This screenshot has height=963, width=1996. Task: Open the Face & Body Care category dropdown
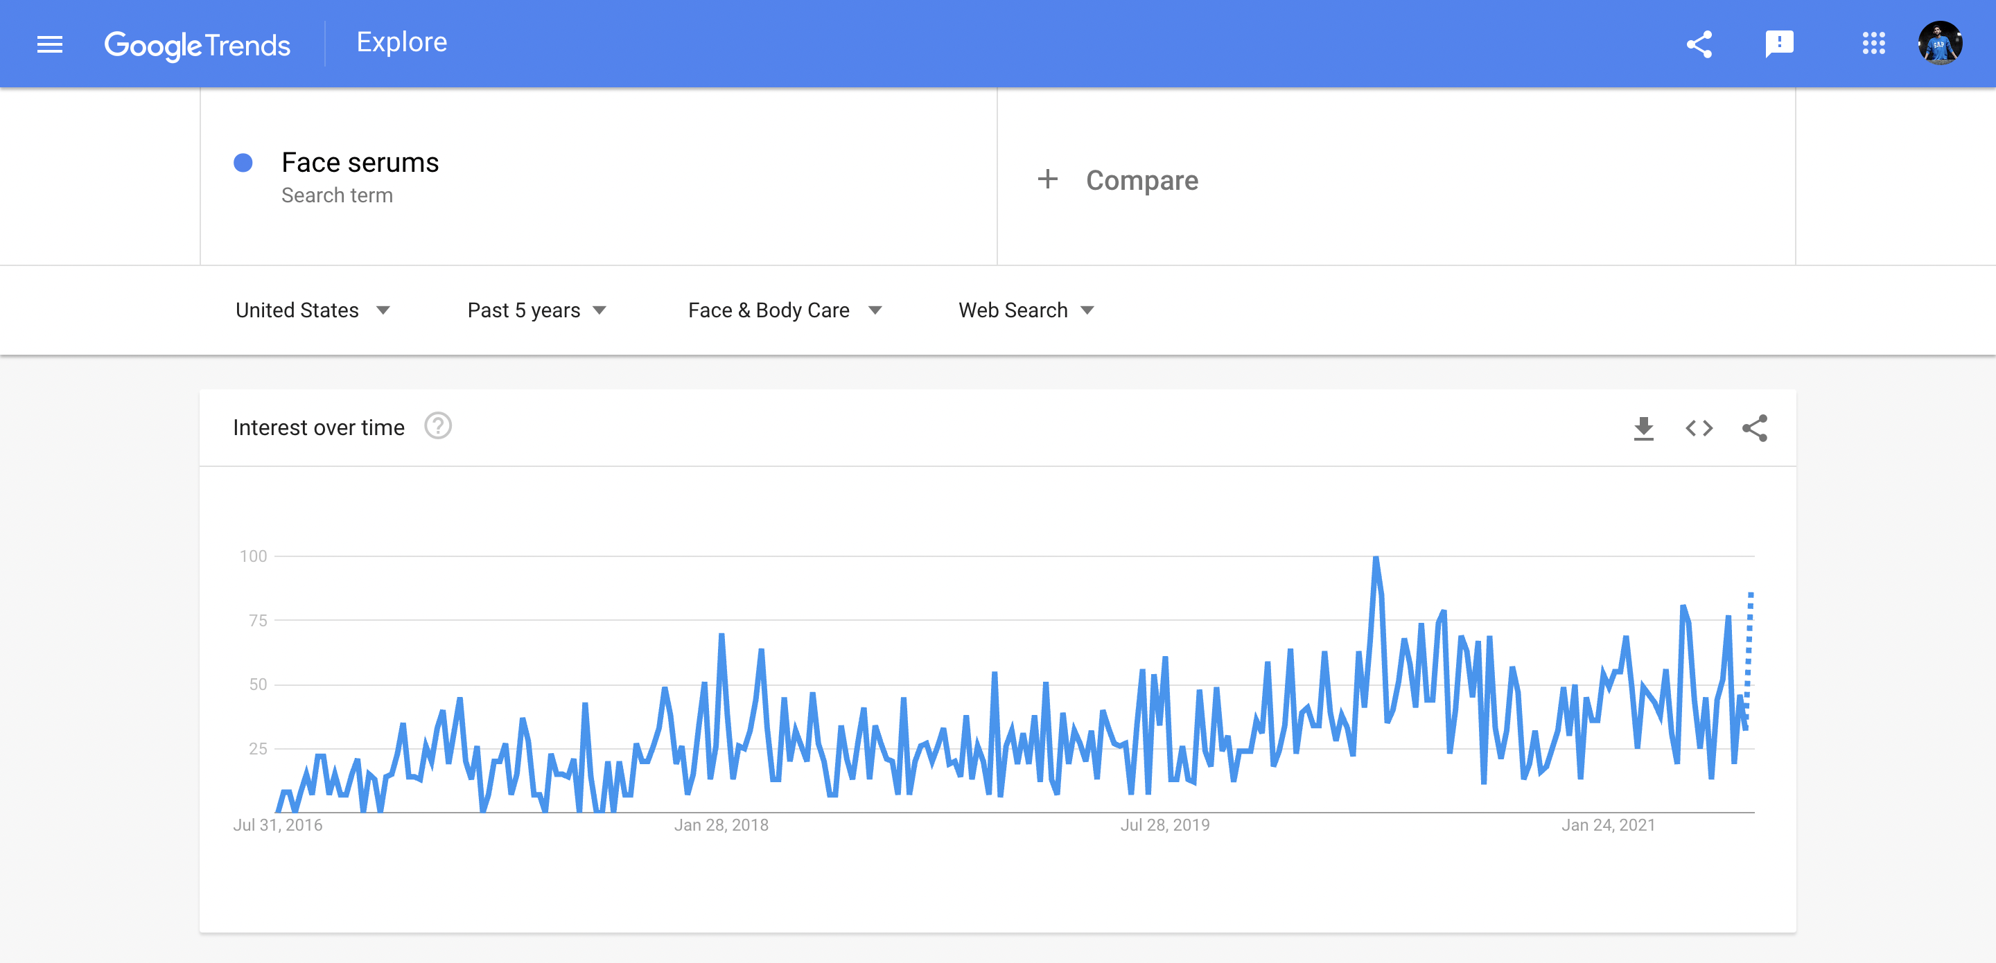tap(785, 310)
